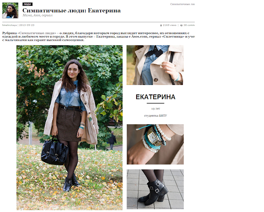Open the 38 comments link
The height and width of the screenshot is (212, 264).
(x=189, y=25)
